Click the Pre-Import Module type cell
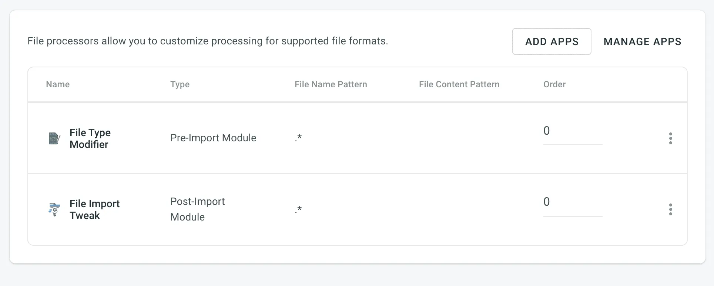 pos(213,138)
